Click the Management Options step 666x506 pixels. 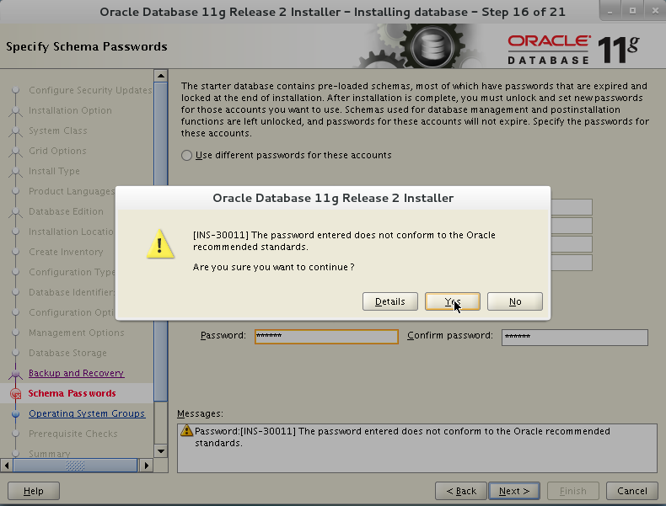(x=77, y=333)
